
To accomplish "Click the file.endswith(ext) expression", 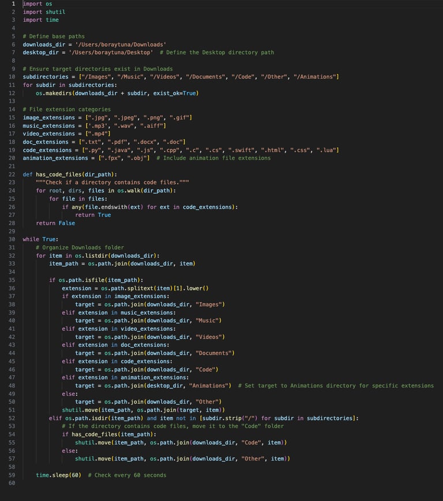I will [114, 207].
